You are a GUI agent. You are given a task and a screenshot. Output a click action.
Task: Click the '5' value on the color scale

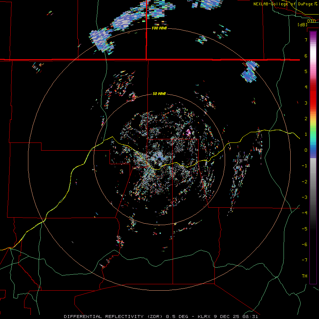point(306,71)
